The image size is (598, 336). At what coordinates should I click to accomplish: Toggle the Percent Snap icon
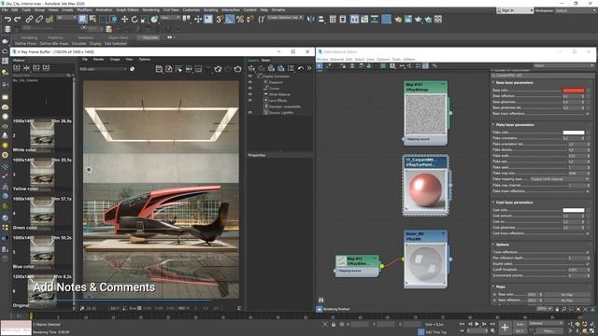pyautogui.click(x=240, y=19)
